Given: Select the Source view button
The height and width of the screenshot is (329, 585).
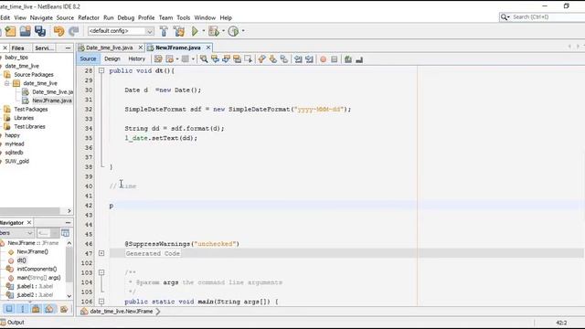Looking at the screenshot, I should click(88, 58).
